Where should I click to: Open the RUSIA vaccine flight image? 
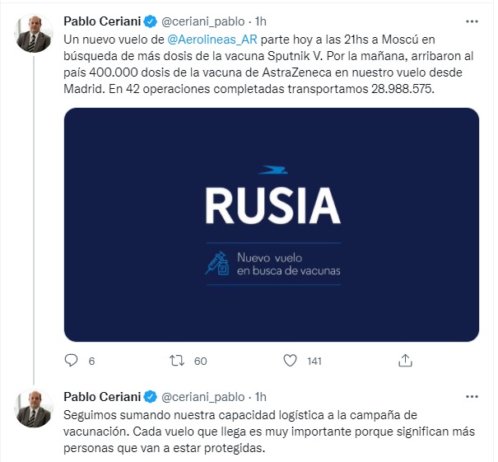point(272,225)
